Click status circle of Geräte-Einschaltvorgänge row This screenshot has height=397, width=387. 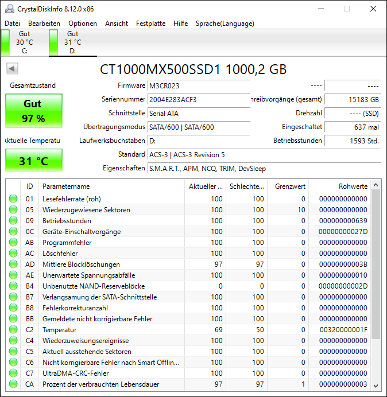(x=13, y=231)
